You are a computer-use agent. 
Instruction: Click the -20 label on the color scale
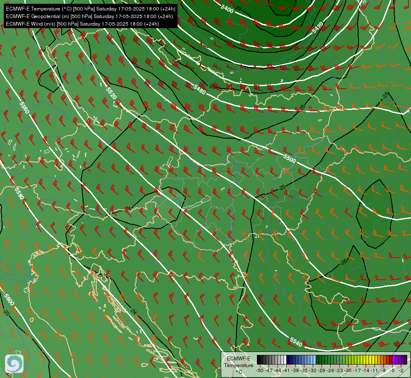(x=348, y=370)
